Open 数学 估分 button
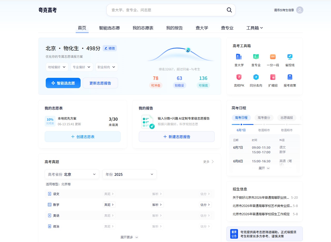The height and width of the screenshot is (242, 331). point(205,205)
